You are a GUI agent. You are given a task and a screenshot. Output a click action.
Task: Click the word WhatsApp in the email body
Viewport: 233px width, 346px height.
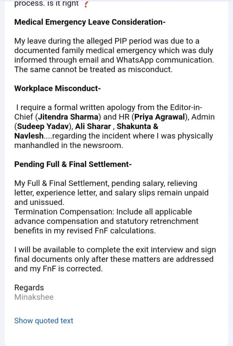[x=135, y=60]
